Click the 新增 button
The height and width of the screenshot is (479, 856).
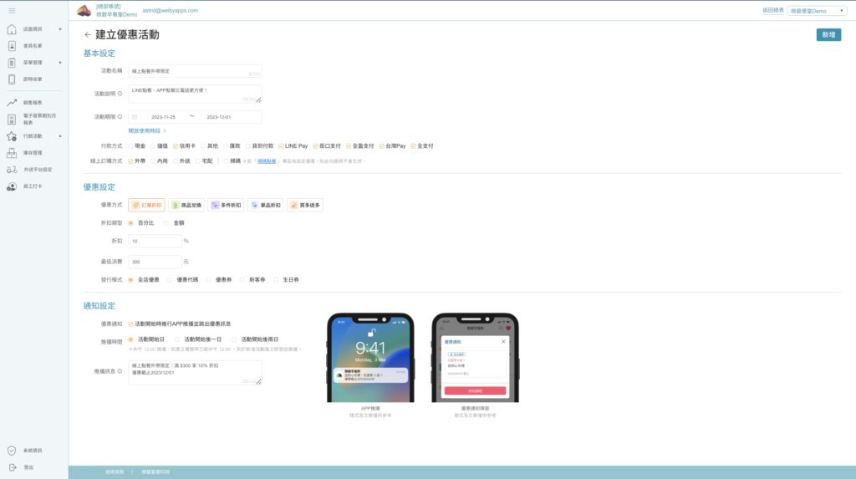828,35
